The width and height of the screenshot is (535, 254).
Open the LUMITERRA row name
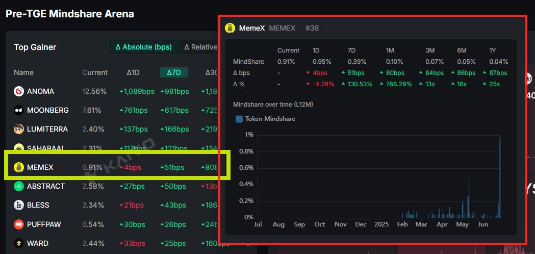47,129
